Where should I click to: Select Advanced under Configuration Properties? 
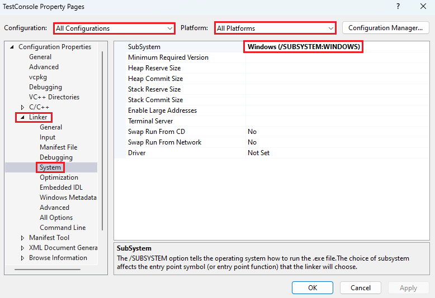click(44, 67)
